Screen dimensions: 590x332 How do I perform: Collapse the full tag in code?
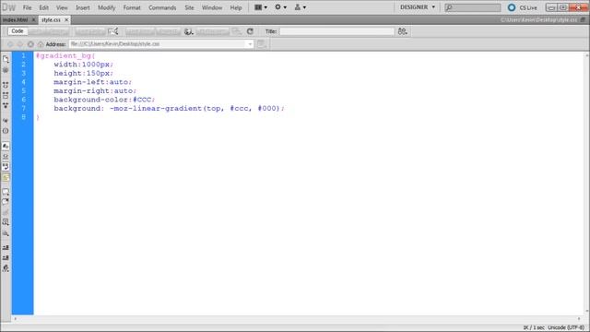6,85
